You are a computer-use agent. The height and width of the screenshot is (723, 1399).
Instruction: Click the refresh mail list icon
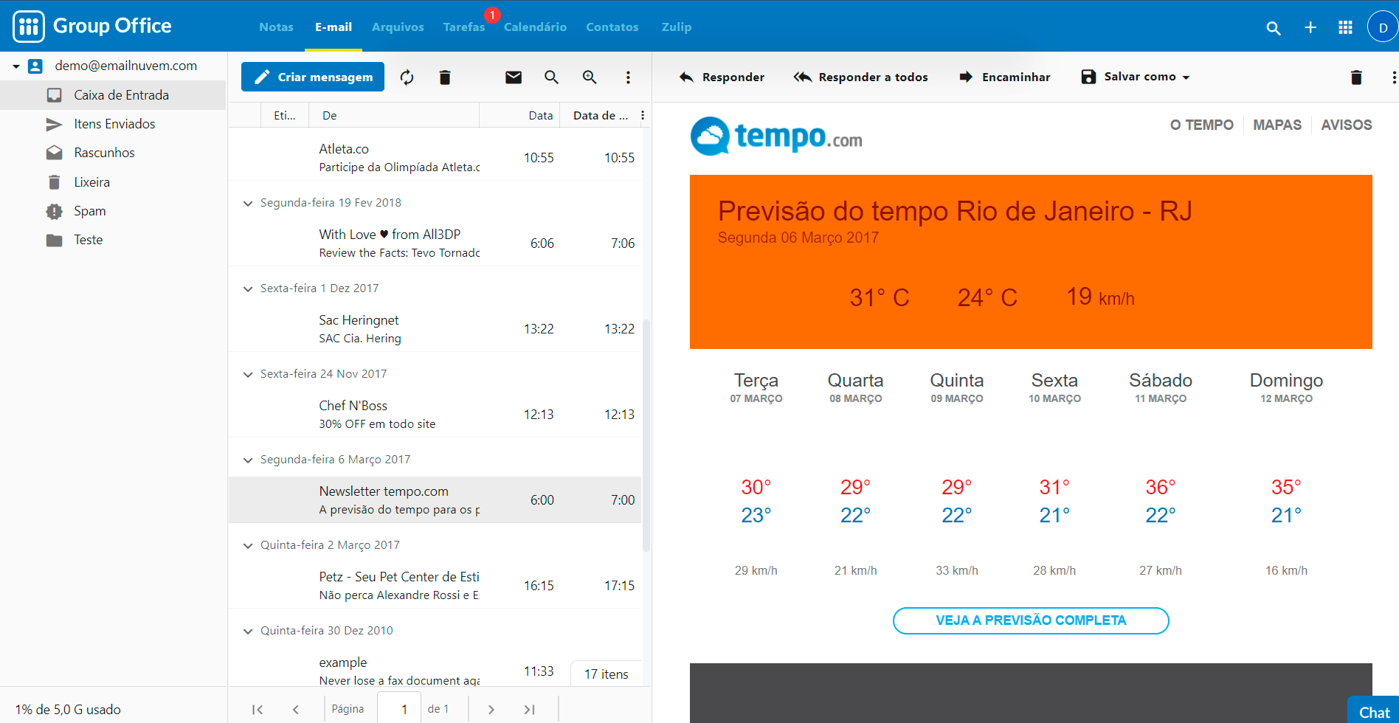407,77
